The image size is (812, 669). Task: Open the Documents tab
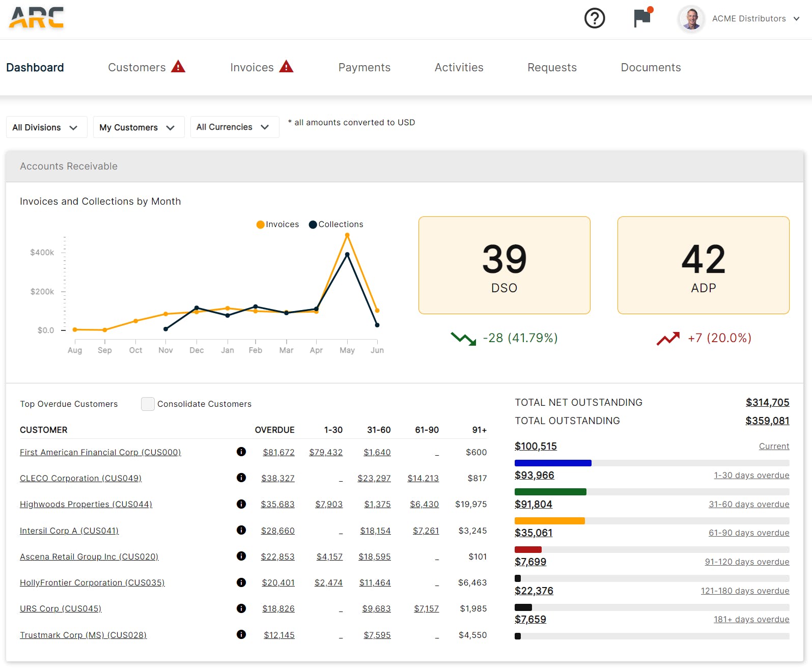click(x=650, y=68)
